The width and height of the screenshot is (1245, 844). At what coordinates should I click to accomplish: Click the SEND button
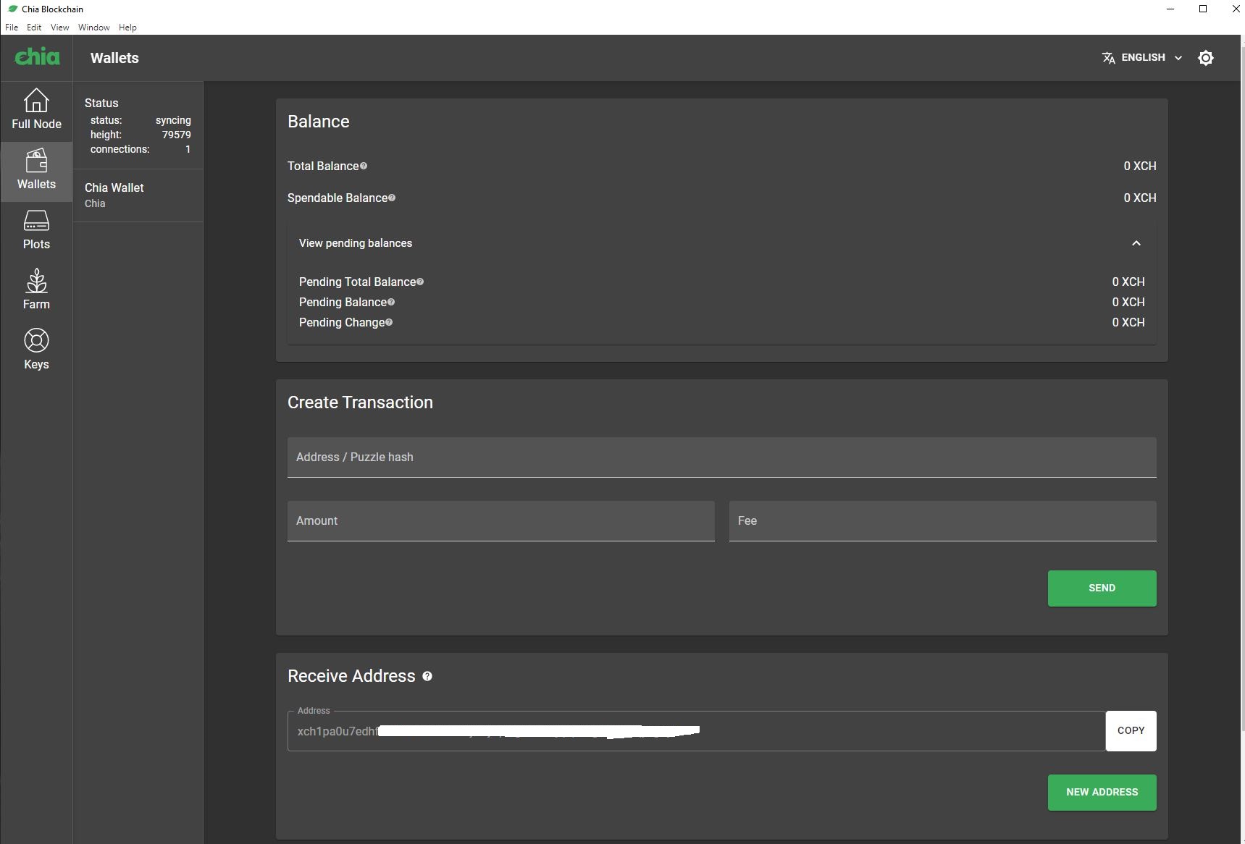tap(1101, 588)
